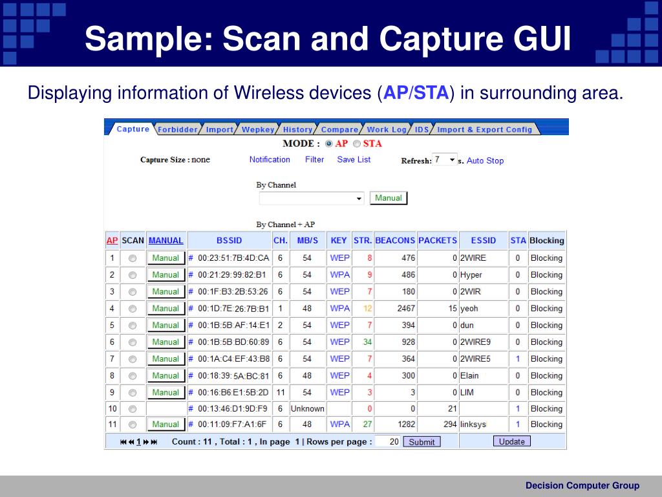
Task: Switch to the Capture tab
Action: [x=133, y=129]
